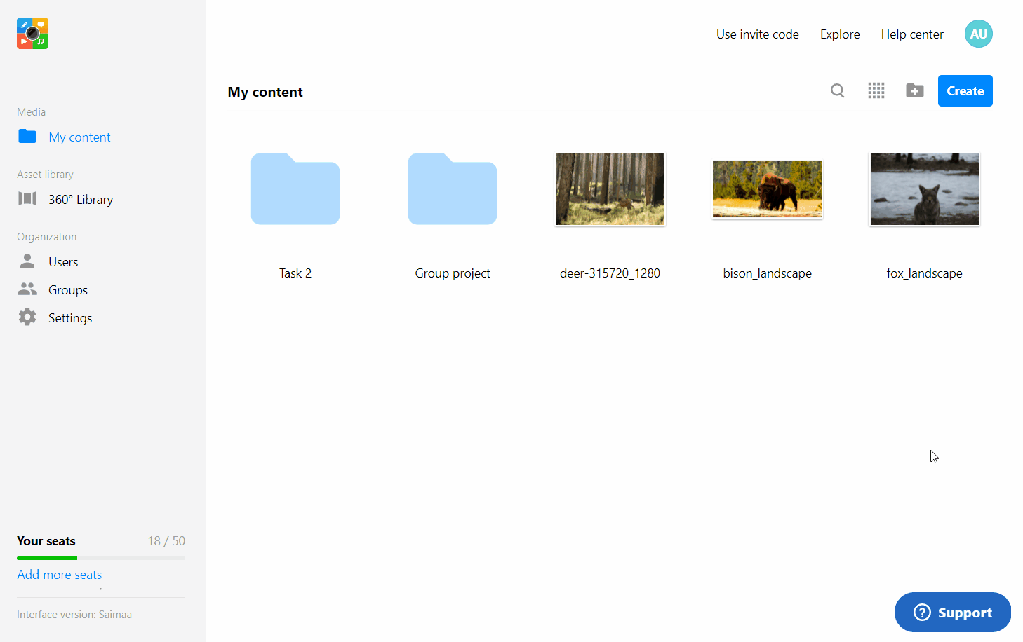Open the fox_landscape thumbnail
This screenshot has width=1023, height=642.
[925, 189]
